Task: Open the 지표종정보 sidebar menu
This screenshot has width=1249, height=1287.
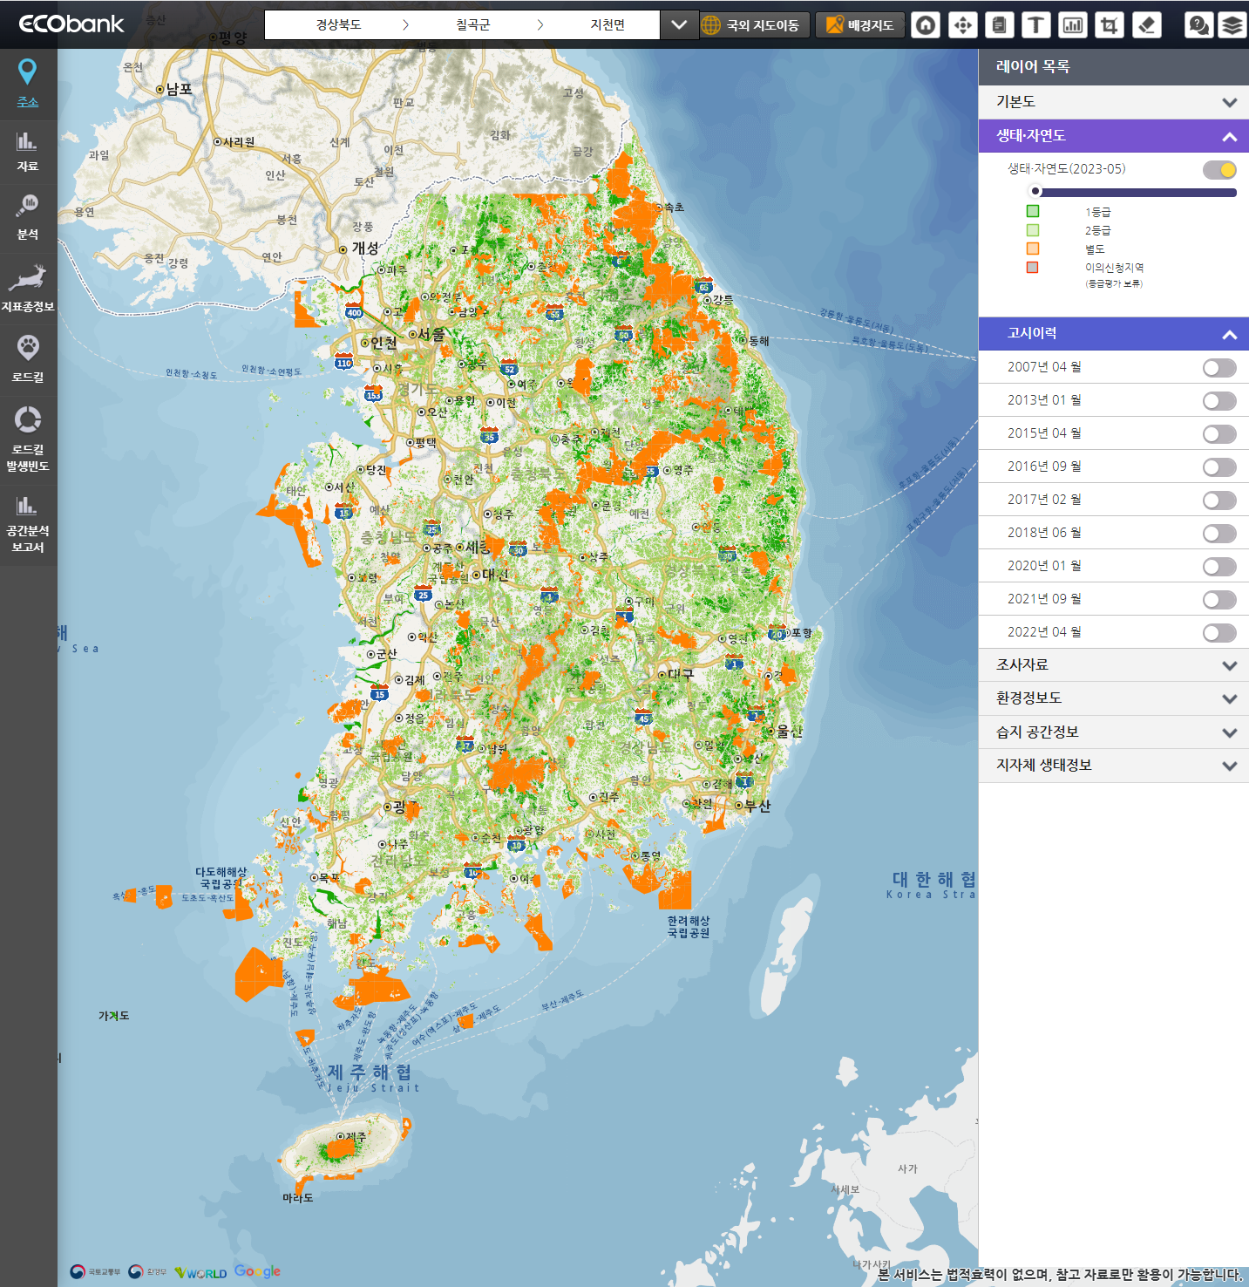Action: [x=28, y=289]
